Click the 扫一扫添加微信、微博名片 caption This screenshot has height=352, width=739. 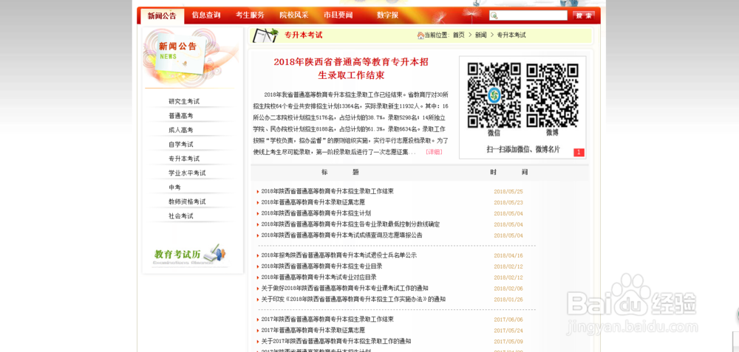coord(523,149)
